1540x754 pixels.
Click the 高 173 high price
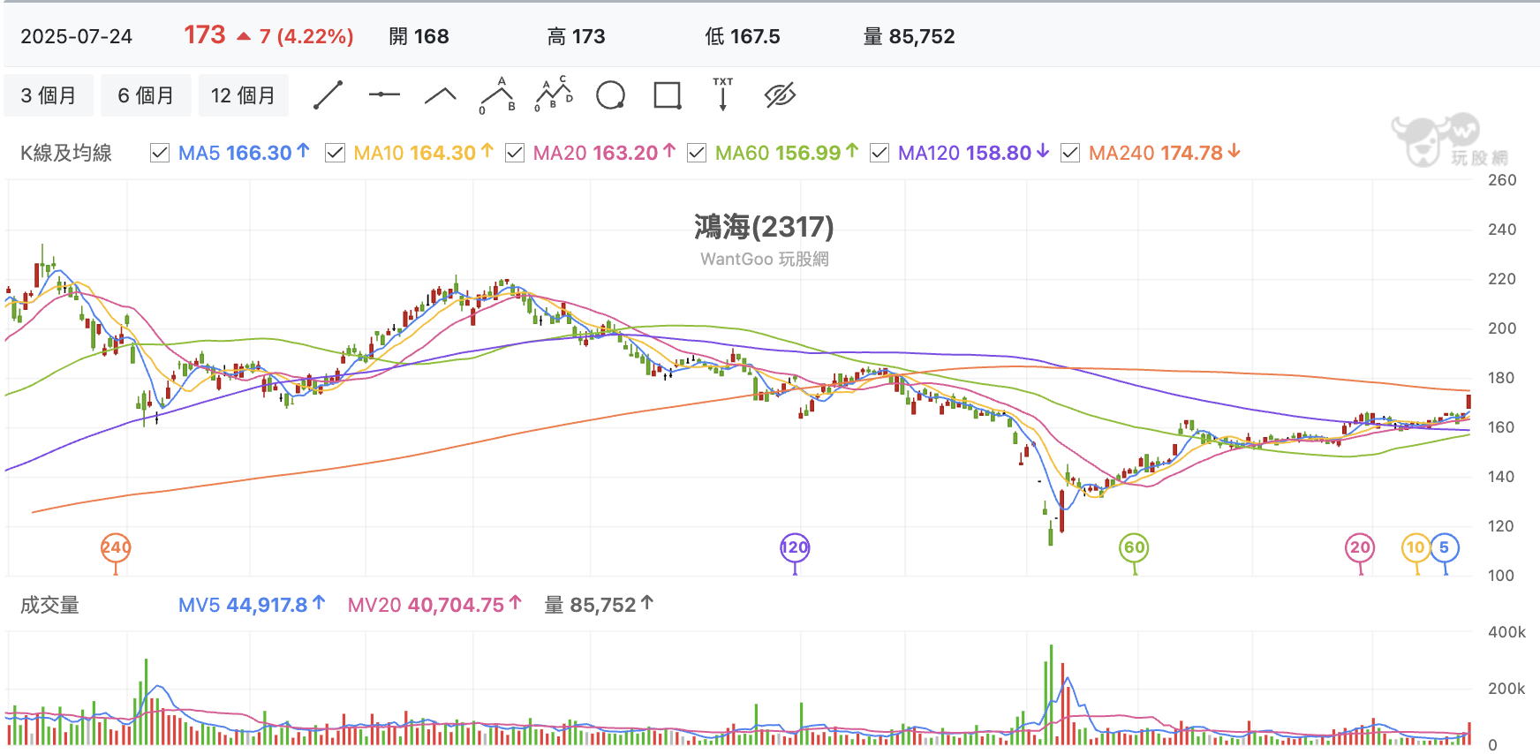(577, 36)
